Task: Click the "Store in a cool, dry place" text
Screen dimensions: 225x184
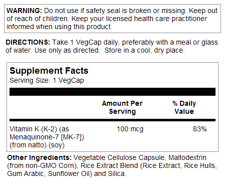Action: [144, 51]
